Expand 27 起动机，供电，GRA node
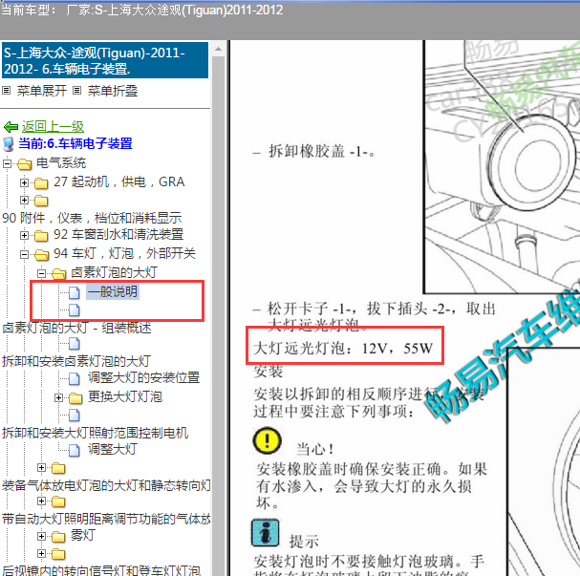 point(25,182)
